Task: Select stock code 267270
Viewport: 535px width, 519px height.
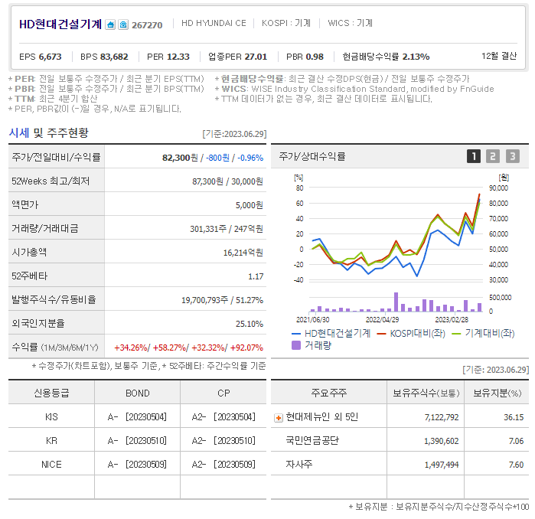Action: [147, 25]
